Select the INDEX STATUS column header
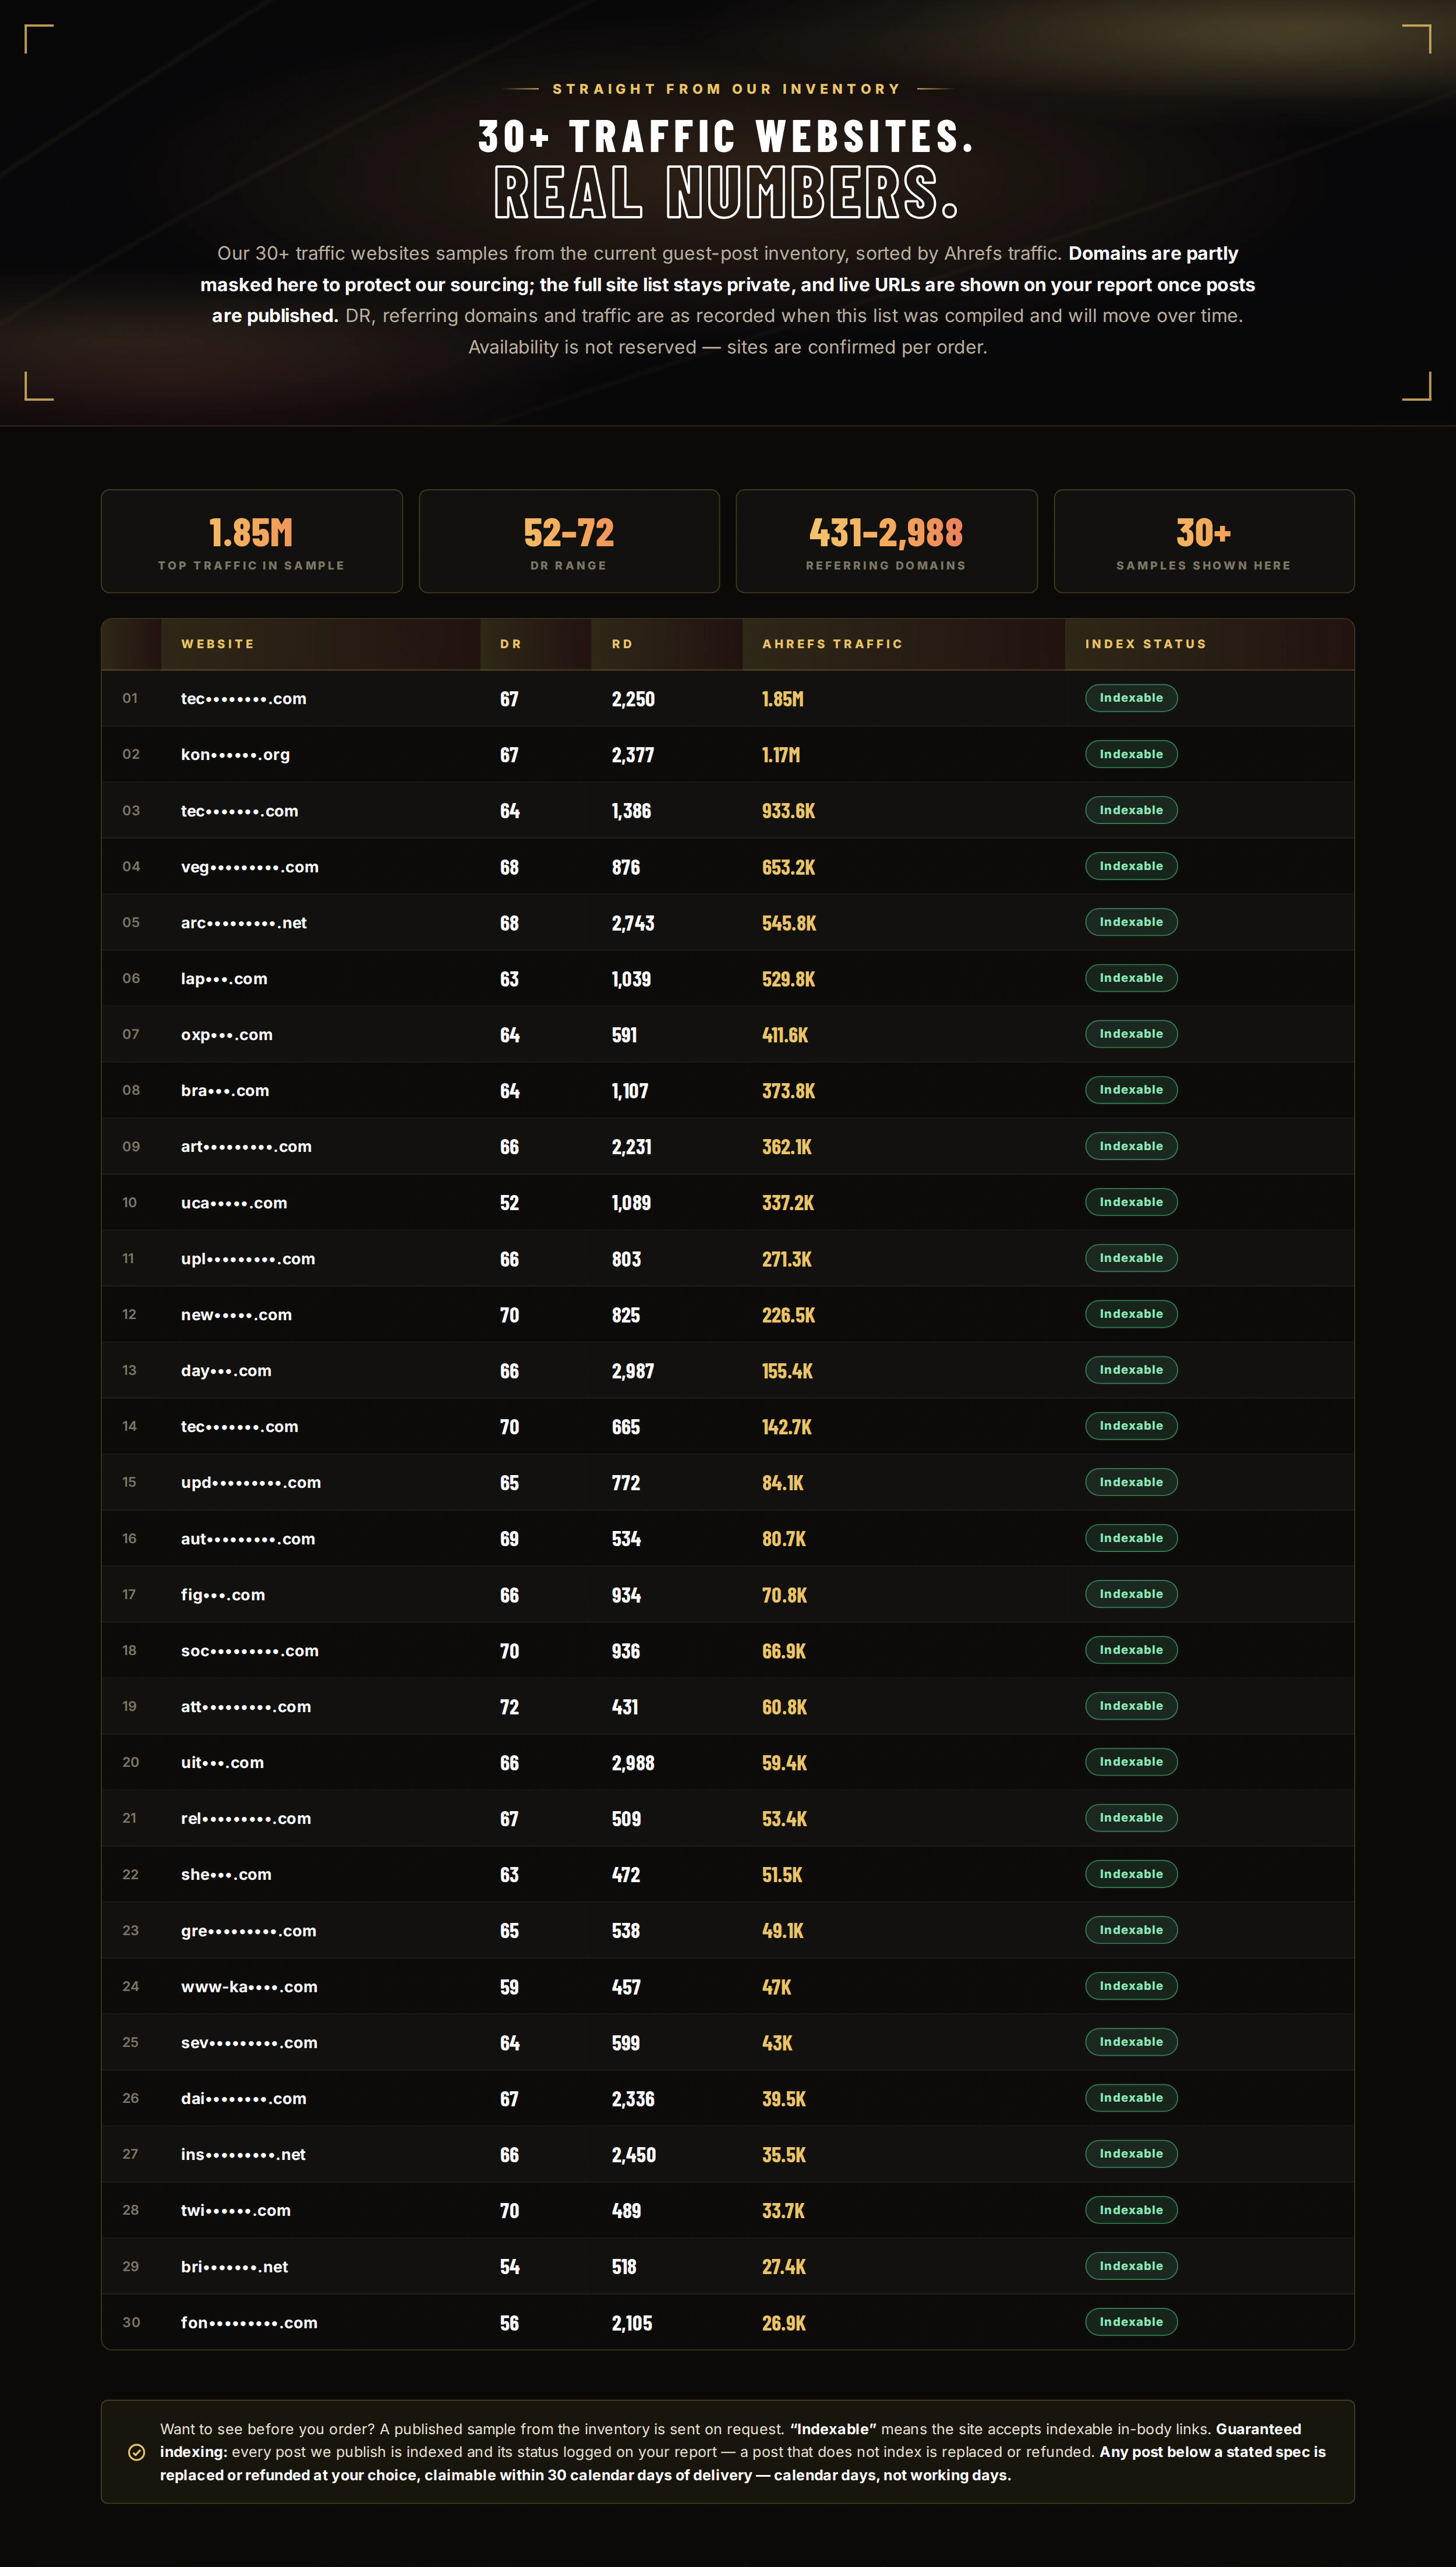1456x2567 pixels. click(1146, 643)
